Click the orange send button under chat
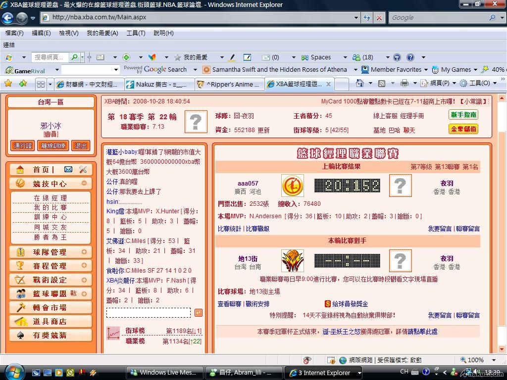507x380 pixels. (x=199, y=313)
